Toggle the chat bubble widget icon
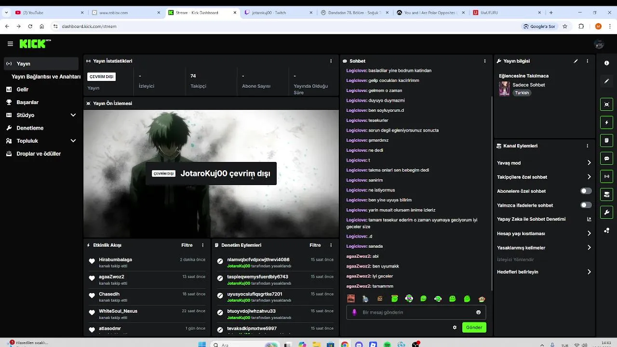The image size is (617, 347). (607, 159)
